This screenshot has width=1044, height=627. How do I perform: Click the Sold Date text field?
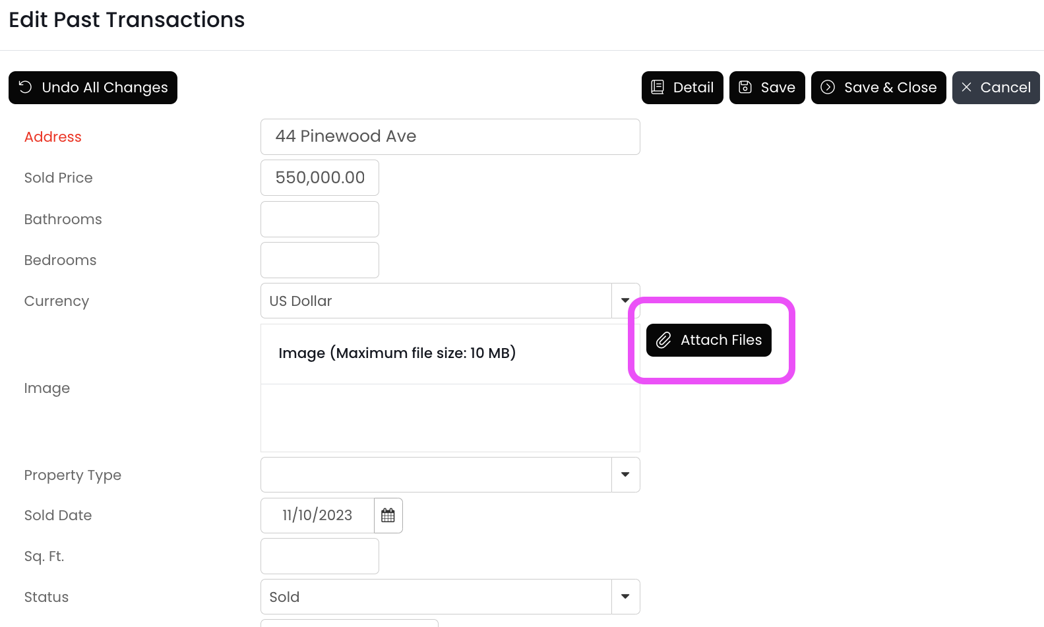pos(317,516)
